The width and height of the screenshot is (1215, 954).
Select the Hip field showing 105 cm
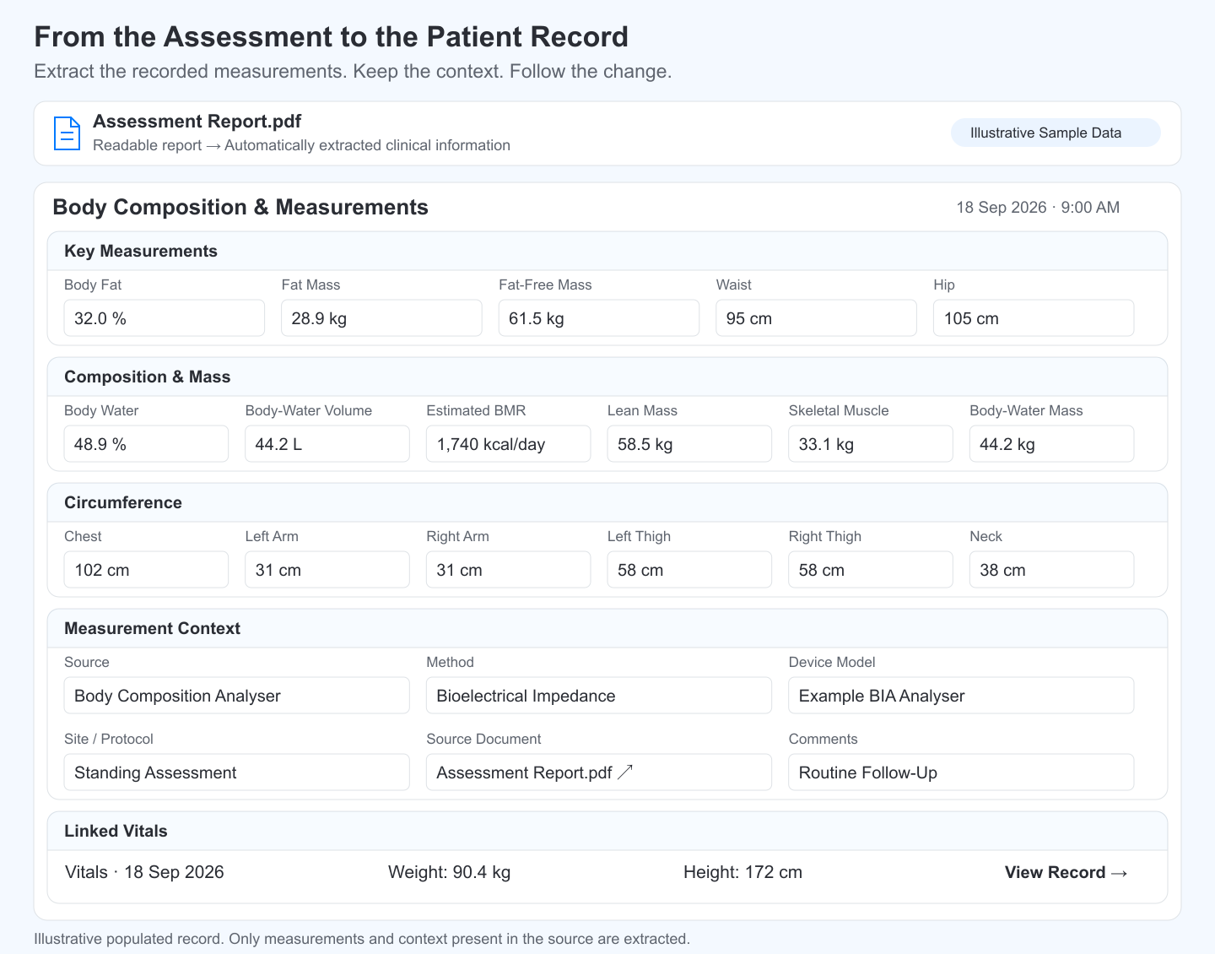click(x=1034, y=318)
